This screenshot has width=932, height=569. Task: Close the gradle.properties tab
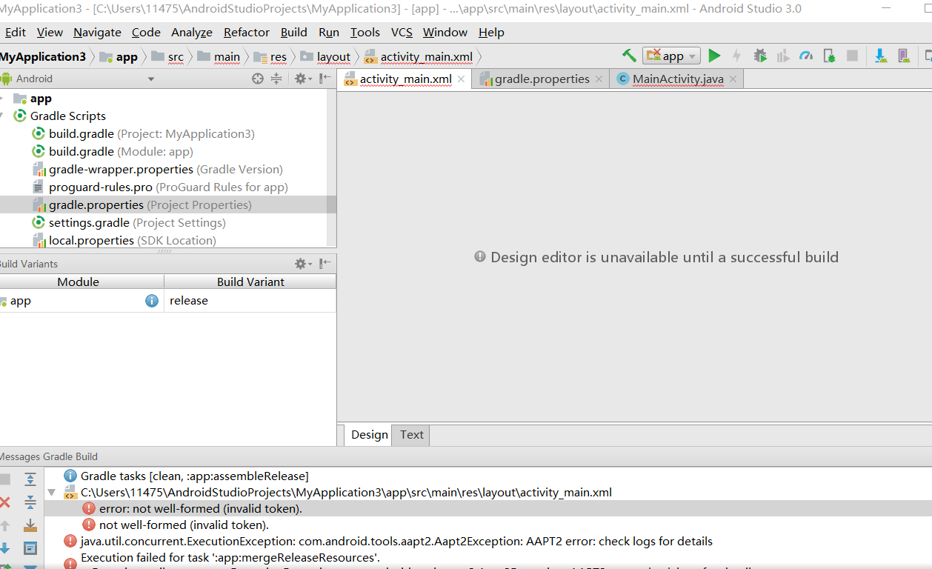599,79
